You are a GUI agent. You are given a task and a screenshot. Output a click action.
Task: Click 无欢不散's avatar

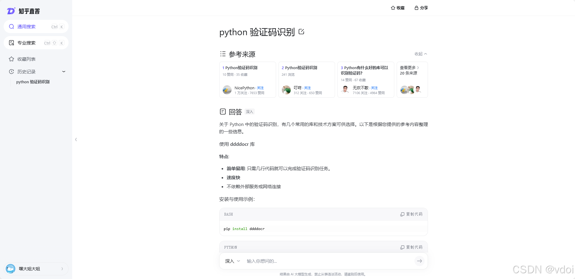[x=345, y=90]
